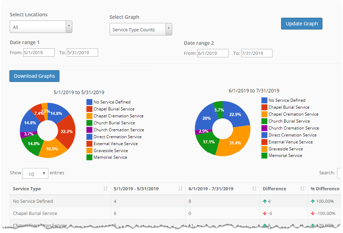Screen dimensions: 343x233
Task: Open the Select Locations dropdown
Action: pyautogui.click(x=41, y=27)
